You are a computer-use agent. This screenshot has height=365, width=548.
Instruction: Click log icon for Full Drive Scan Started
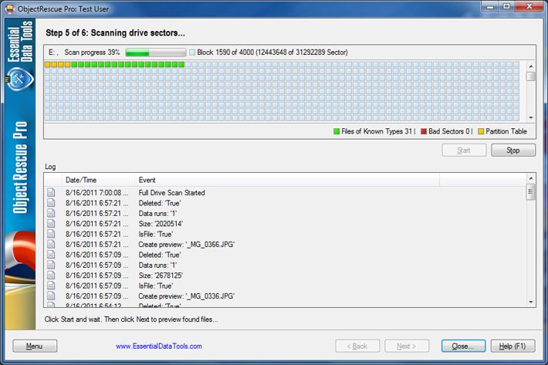click(51, 192)
